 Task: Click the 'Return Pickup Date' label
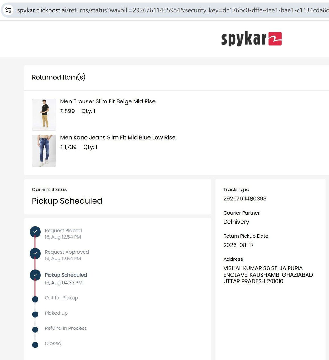(x=246, y=236)
